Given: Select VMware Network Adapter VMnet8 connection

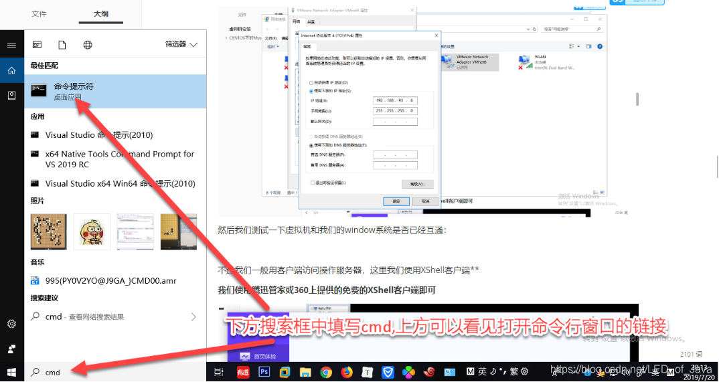Looking at the screenshot, I should tap(469, 62).
